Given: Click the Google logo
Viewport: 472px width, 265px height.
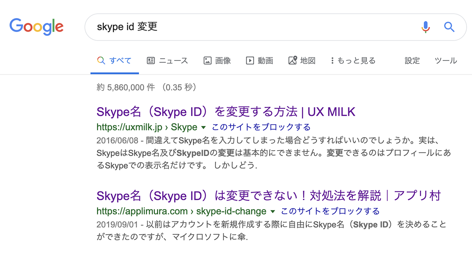Looking at the screenshot, I should 37,27.
